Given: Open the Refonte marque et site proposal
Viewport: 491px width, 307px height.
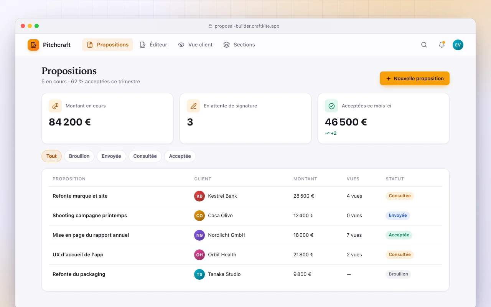Looking at the screenshot, I should click(x=80, y=196).
